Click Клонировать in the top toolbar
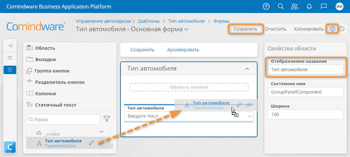The image size is (350, 157). 309,29
